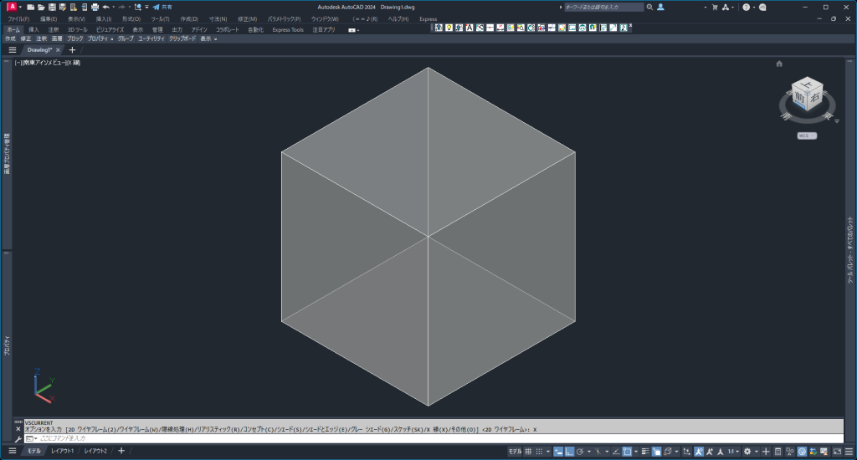
Task: Click the 共有 share button
Action: 162,7
